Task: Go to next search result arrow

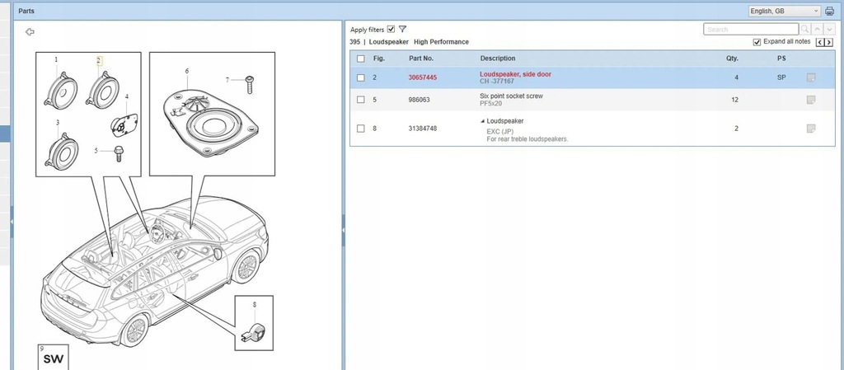Action: coord(829,29)
